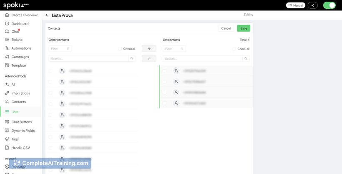Open the Contacts people icon
This screenshot has width=342, height=174.
click(x=7, y=102)
